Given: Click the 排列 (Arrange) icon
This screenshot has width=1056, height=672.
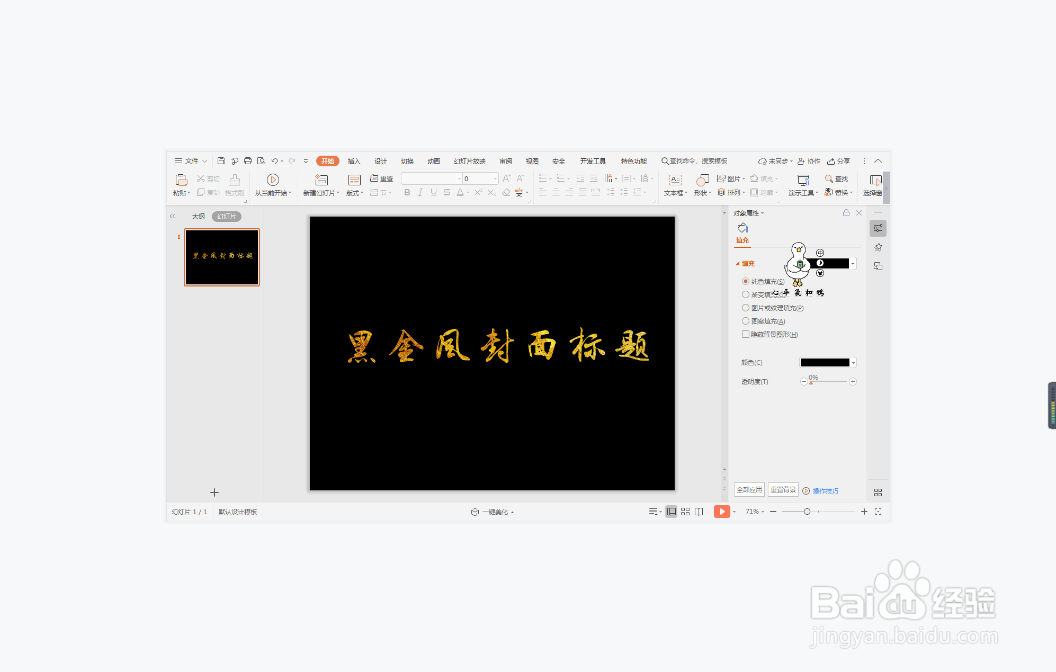Looking at the screenshot, I should [x=733, y=192].
